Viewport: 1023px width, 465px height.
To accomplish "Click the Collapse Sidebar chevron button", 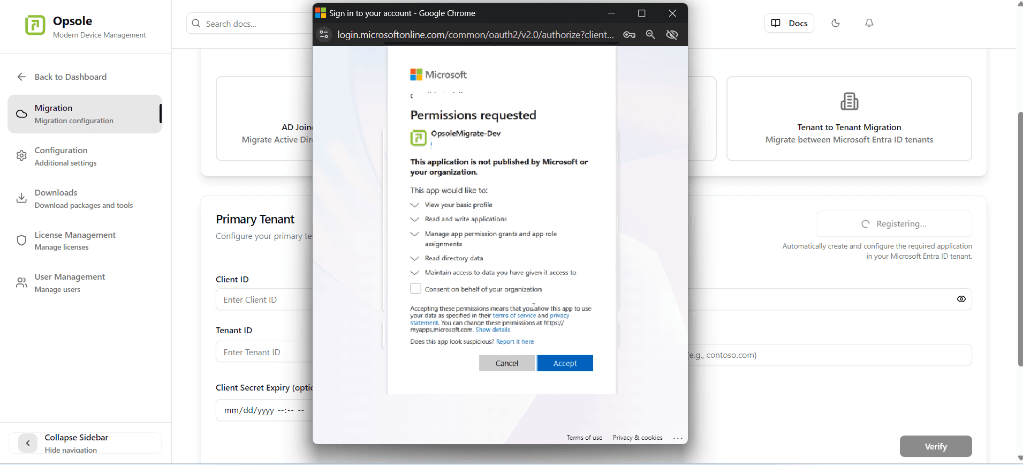I will click(28, 443).
